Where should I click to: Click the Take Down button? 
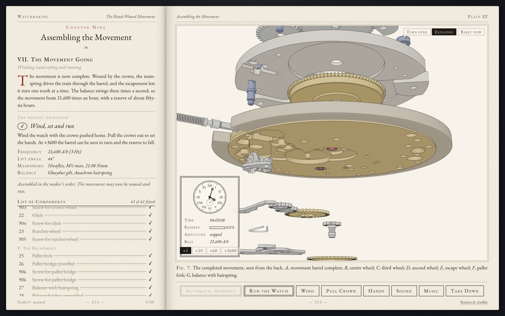[x=465, y=291]
